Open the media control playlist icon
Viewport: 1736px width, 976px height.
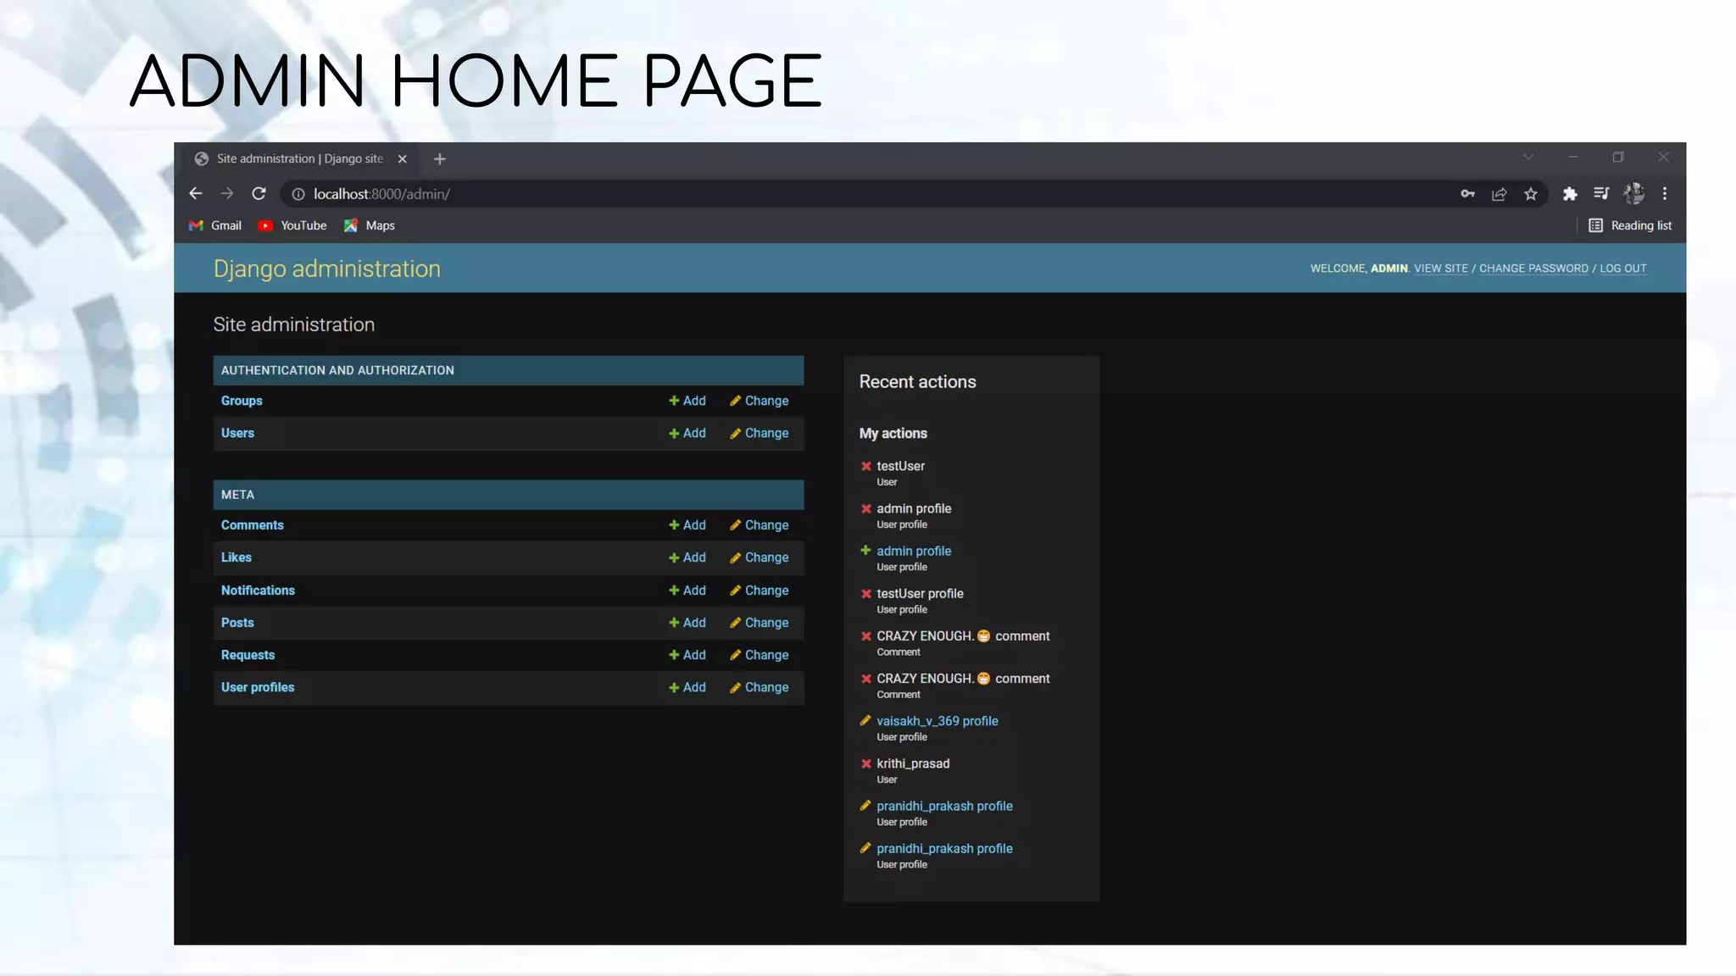click(x=1601, y=194)
